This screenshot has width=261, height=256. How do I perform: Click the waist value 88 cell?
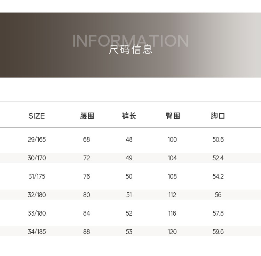[87, 232]
